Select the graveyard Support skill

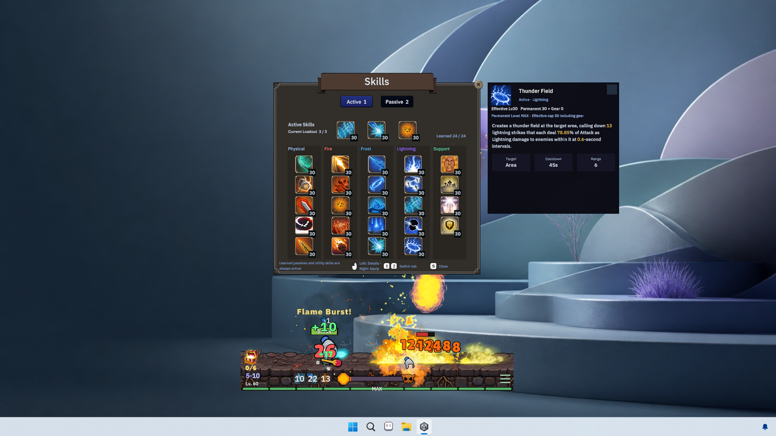pos(449,184)
